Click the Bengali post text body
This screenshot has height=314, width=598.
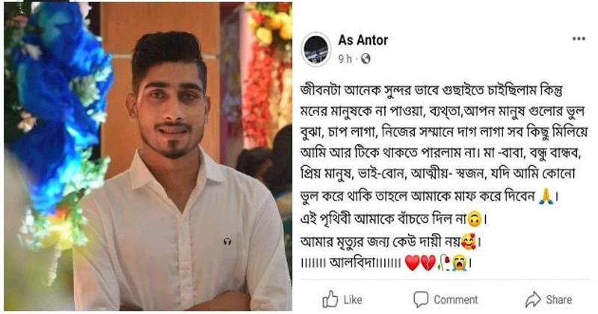(444, 176)
